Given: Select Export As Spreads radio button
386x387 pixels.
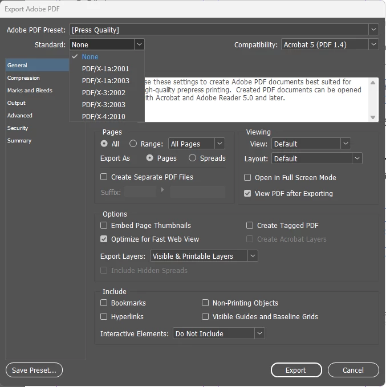Looking at the screenshot, I should click(x=192, y=158).
